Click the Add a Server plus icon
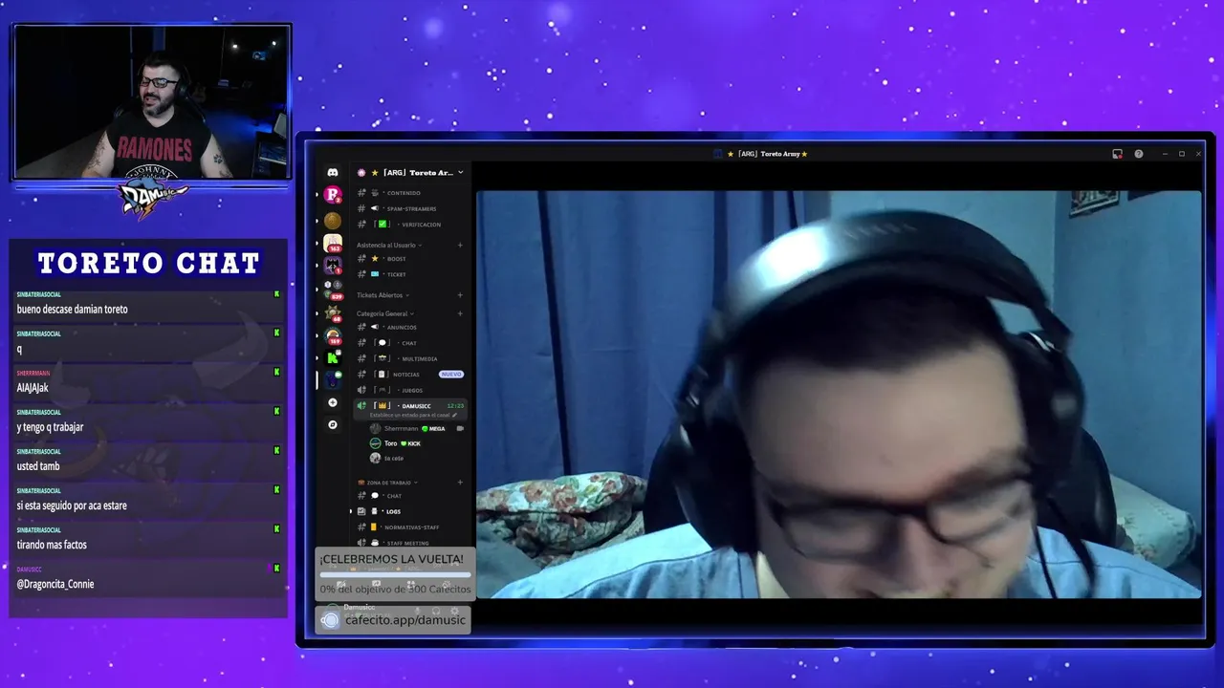This screenshot has height=688, width=1224. 332,402
